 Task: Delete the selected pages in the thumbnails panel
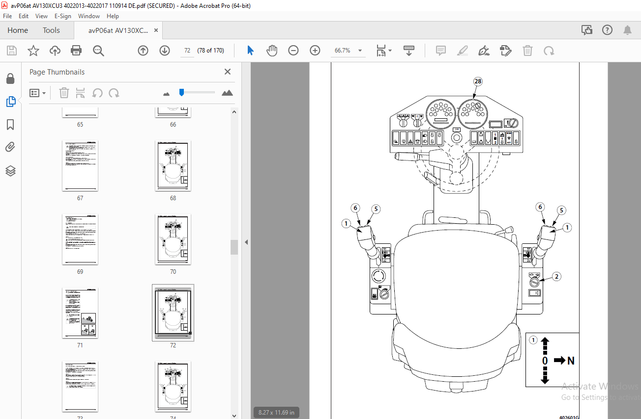coord(64,93)
